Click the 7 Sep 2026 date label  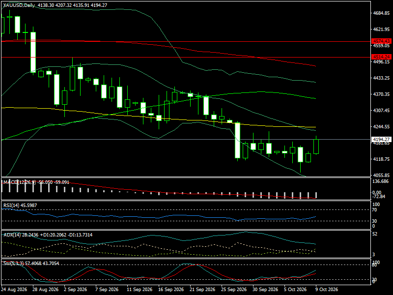coord(107,290)
